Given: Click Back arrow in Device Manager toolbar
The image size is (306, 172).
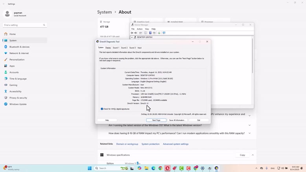Looking at the screenshot, I should click(x=132, y=33).
